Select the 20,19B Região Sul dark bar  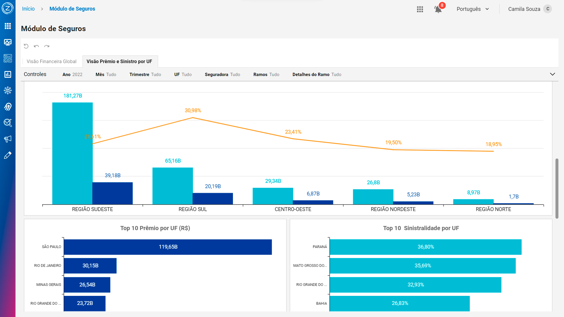213,198
